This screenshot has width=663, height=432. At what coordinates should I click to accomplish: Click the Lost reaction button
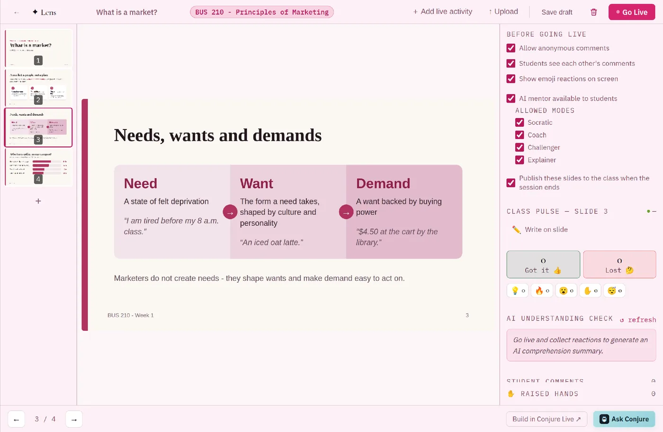(619, 265)
